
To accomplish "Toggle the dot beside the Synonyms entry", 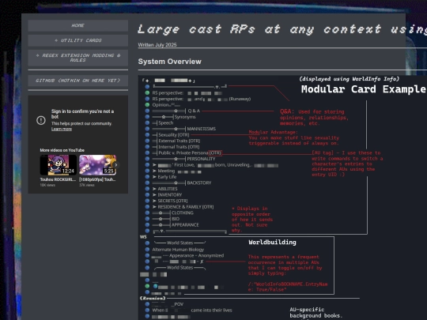I will (x=147, y=117).
